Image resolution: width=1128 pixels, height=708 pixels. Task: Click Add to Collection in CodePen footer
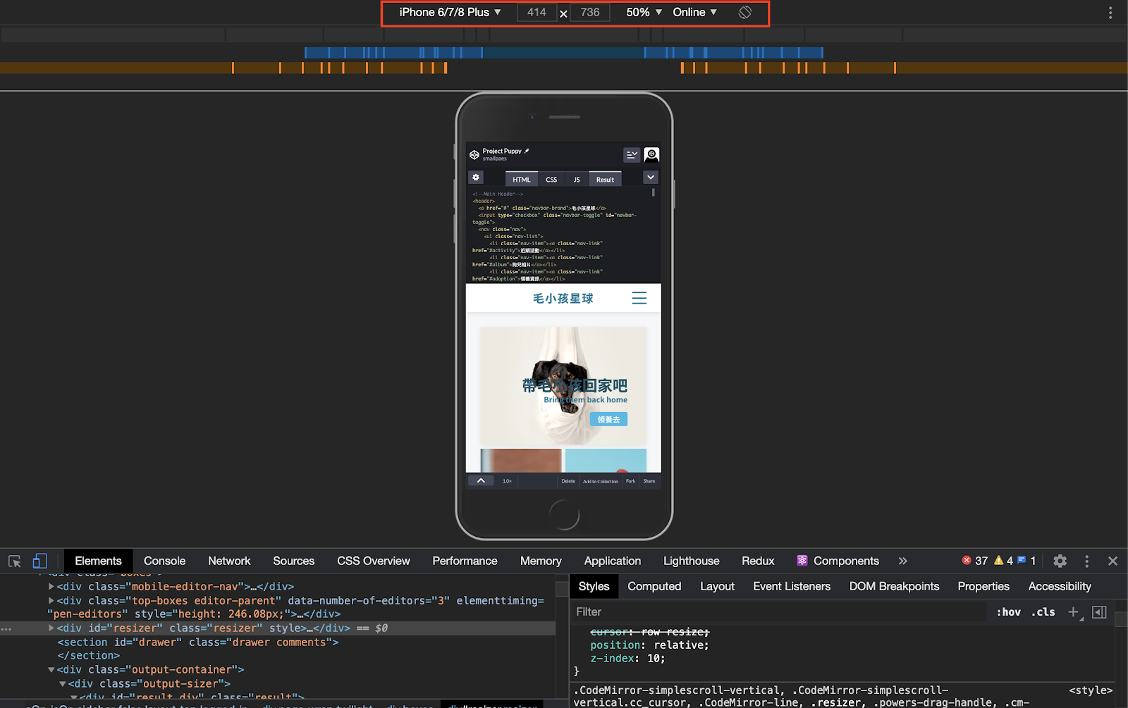coord(601,481)
